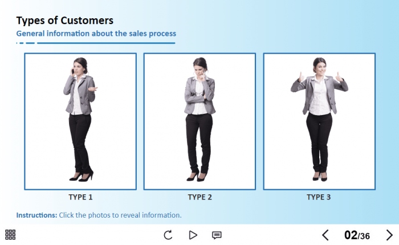Image resolution: width=399 pixels, height=245 pixels.
Task: Advance to the next slide arrow
Action: pos(389,235)
